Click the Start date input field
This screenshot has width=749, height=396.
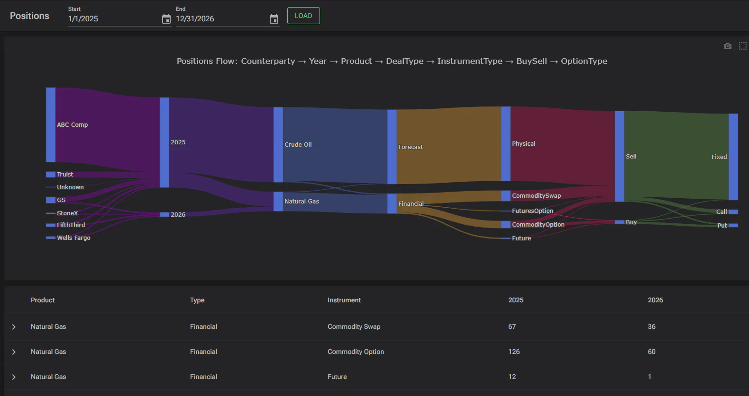[x=114, y=19]
